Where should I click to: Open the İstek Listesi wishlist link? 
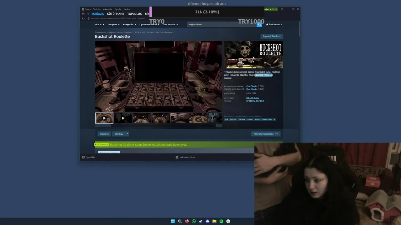click(x=274, y=24)
